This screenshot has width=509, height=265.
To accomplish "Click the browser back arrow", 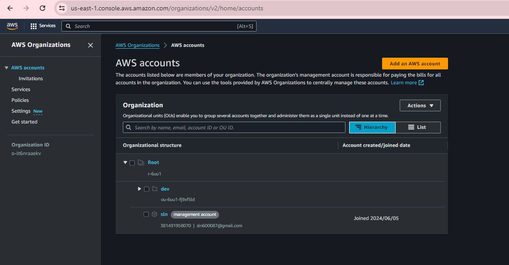I will [x=10, y=8].
